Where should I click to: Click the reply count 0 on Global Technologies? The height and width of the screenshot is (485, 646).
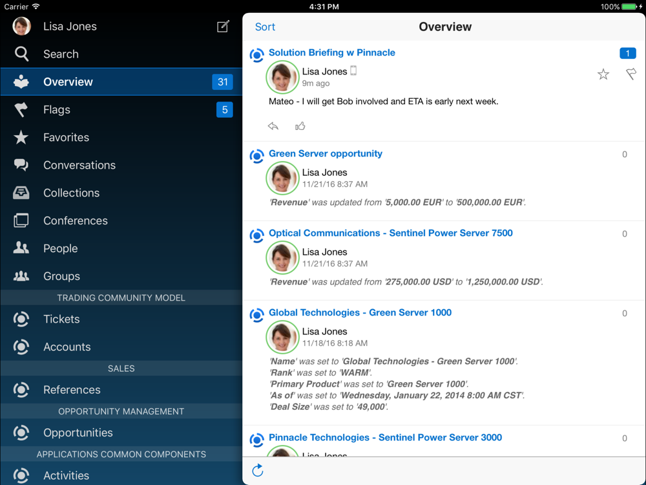click(x=625, y=314)
